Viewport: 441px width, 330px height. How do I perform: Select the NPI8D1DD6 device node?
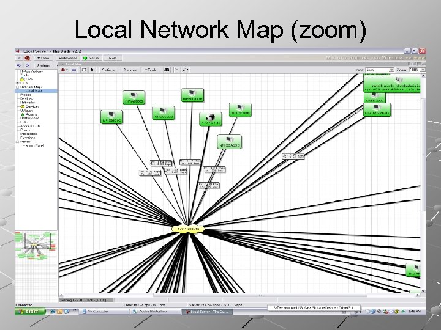[x=192, y=95]
